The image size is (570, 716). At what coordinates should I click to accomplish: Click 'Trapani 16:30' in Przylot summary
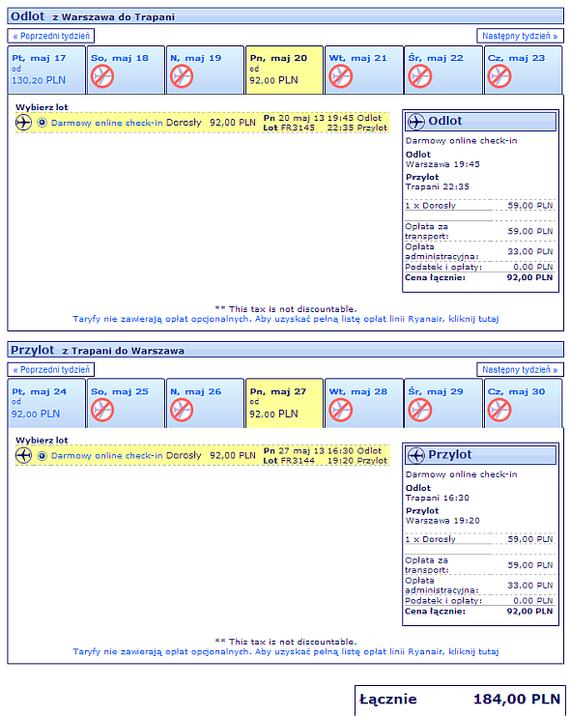point(437,498)
